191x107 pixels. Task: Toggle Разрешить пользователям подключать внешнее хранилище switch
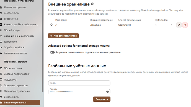52,52
